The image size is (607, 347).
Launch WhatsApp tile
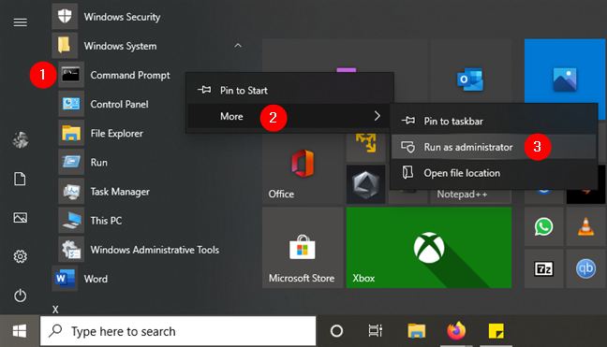pos(543,226)
